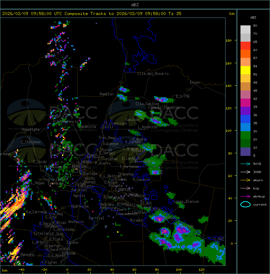Viewport: 270px width, 274px height.
Task: Click the white 30HM arrow in legend
Action: [x=245, y=172]
